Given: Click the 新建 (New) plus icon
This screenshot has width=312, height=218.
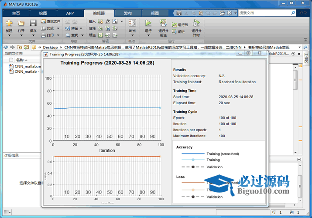Looking at the screenshot, I should click(9, 23).
